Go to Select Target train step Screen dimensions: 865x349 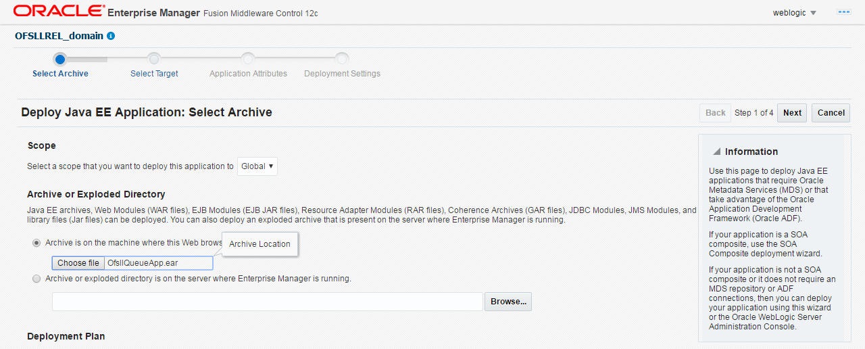click(x=154, y=74)
